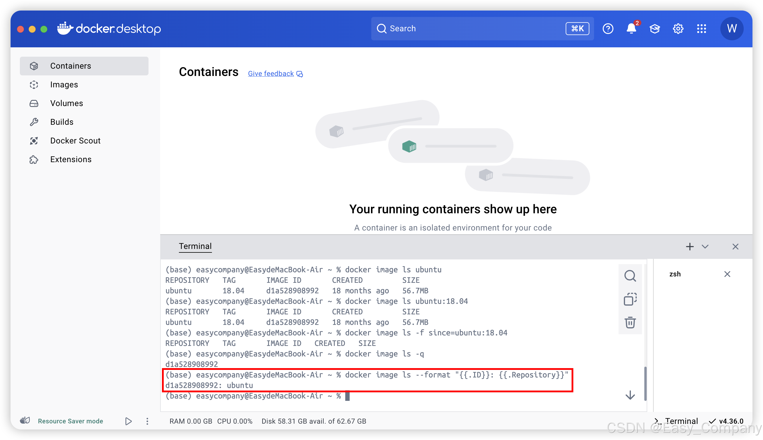Open the apps grid icon
This screenshot has width=763, height=440.
pos(701,29)
